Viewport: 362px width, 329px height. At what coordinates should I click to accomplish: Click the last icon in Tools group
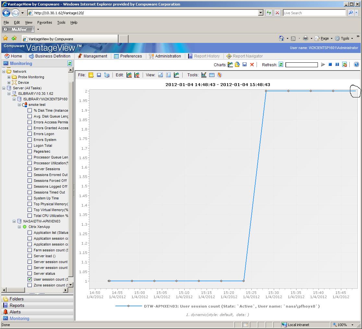(220, 75)
